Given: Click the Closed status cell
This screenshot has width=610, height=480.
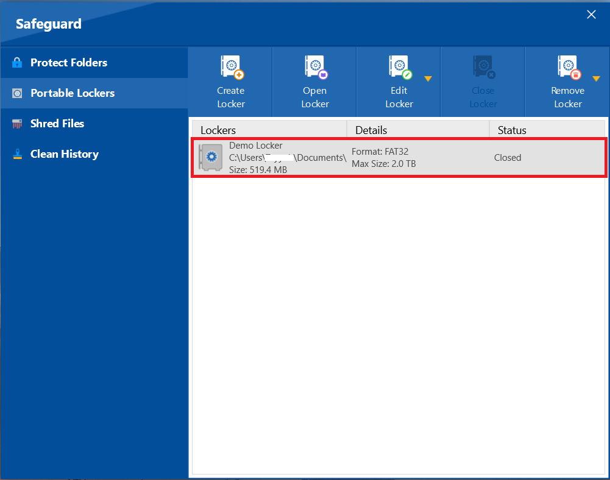Looking at the screenshot, I should [x=508, y=158].
